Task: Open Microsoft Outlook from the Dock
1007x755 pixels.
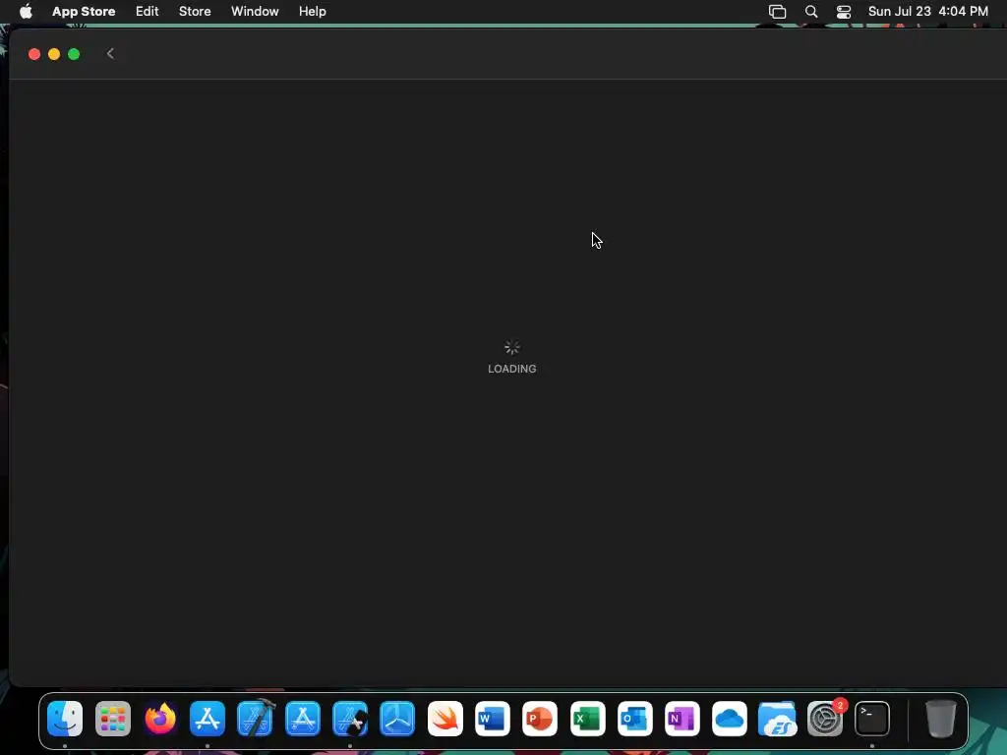Action: pos(635,719)
